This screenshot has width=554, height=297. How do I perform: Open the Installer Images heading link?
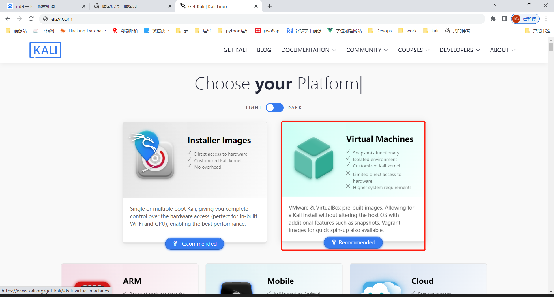219,140
